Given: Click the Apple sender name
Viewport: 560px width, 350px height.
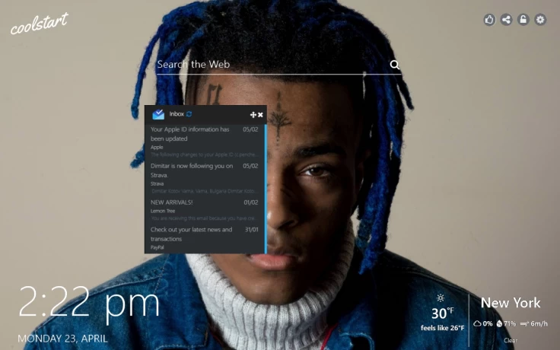Looking at the screenshot, I should (157, 147).
